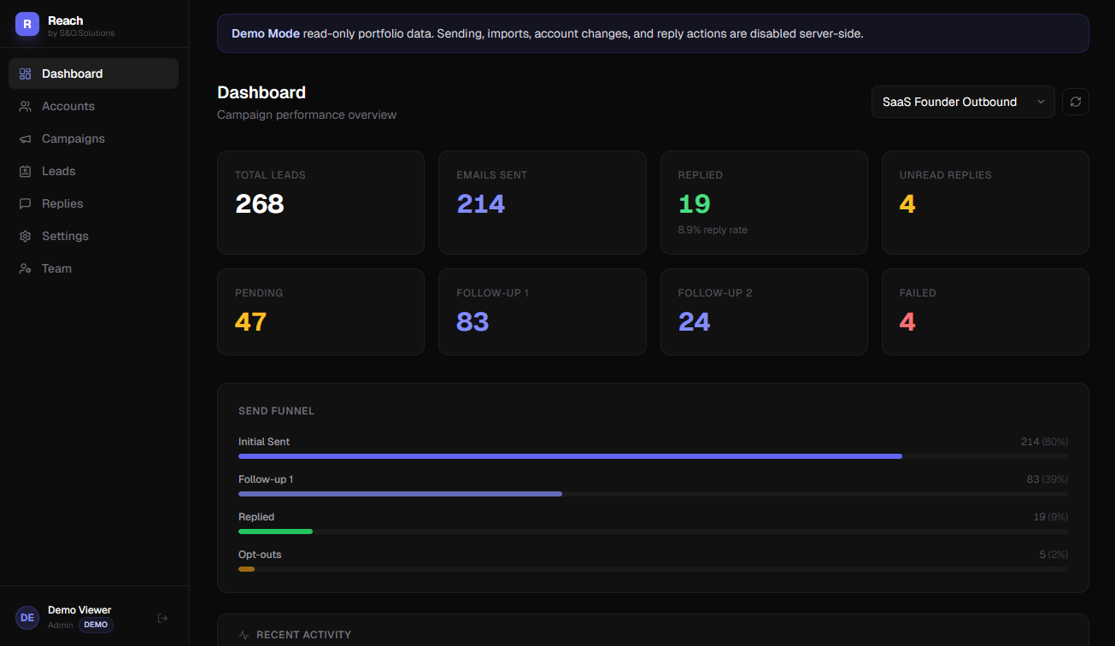
Task: Click the Follow-up 1 funnel progress bar
Action: [x=653, y=494]
